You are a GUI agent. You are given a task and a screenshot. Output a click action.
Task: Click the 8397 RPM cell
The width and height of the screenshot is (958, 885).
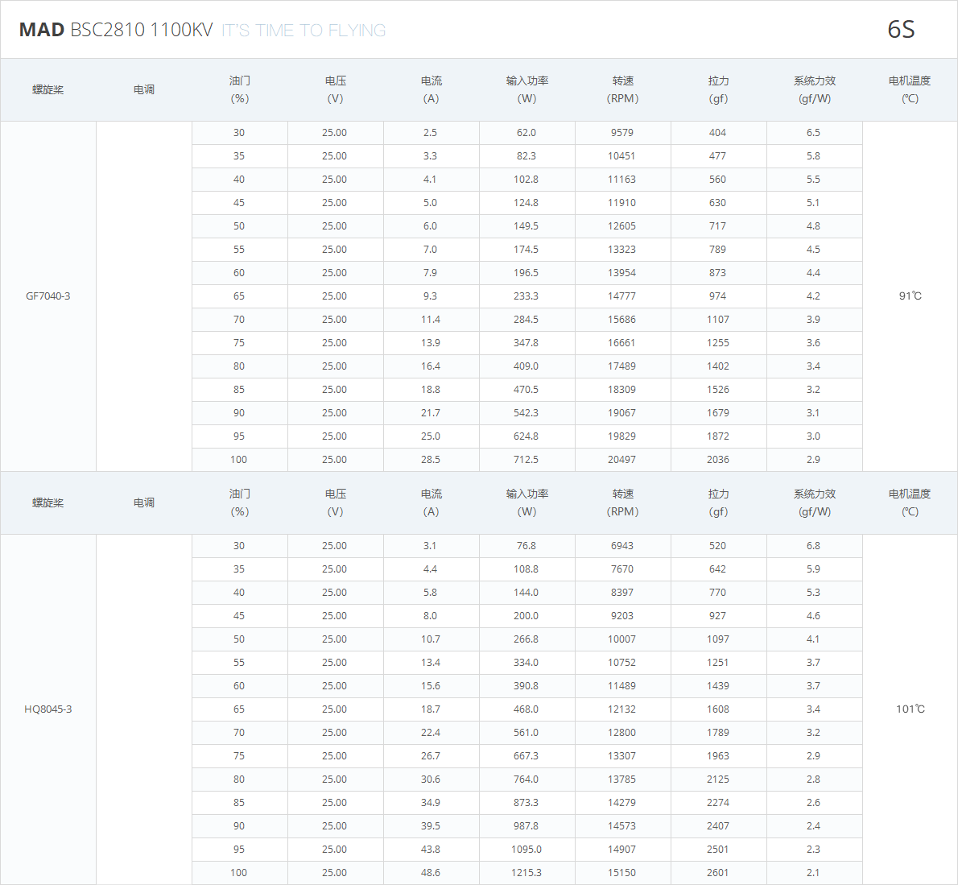622,592
